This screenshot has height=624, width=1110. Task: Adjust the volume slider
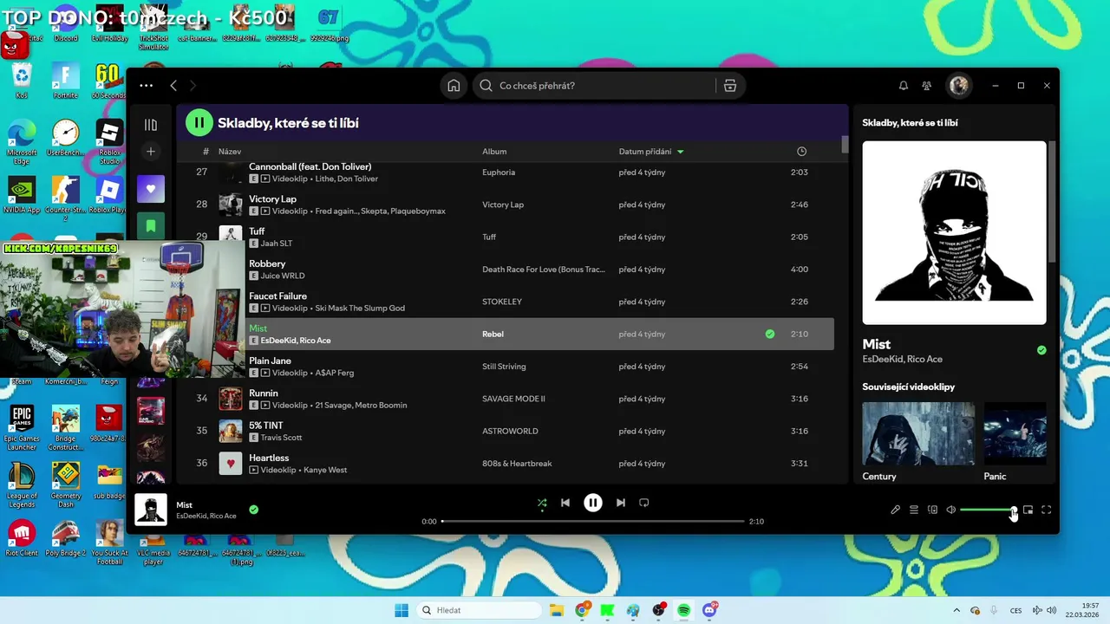988,510
